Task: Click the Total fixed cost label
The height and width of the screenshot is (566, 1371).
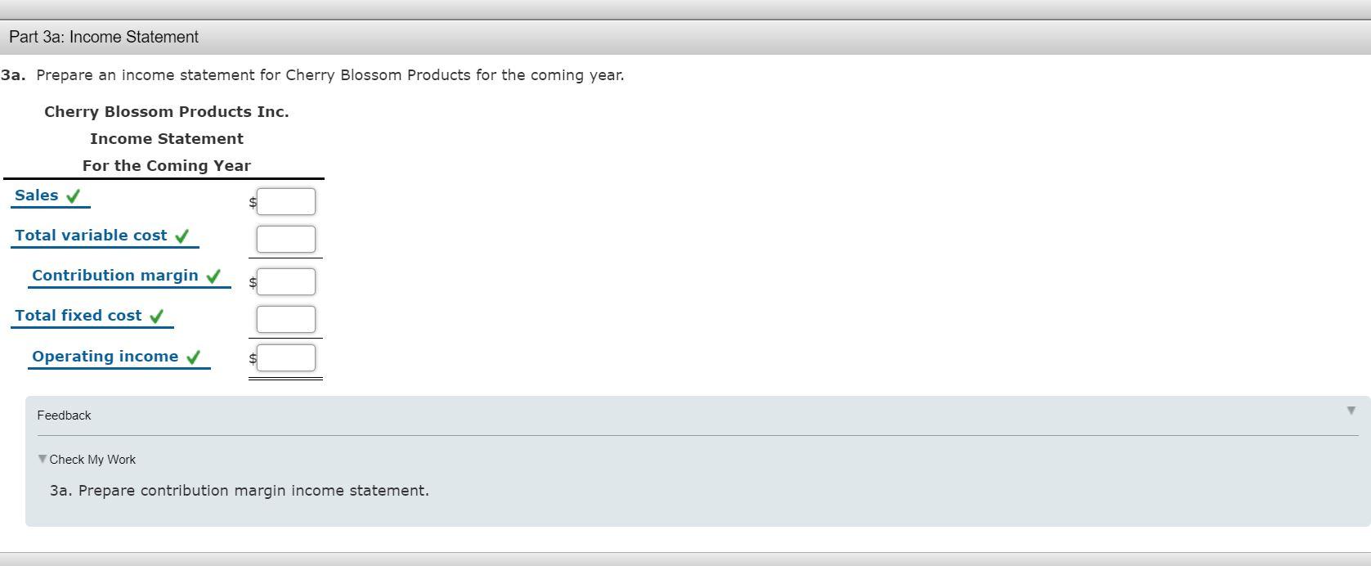Action: [80, 315]
